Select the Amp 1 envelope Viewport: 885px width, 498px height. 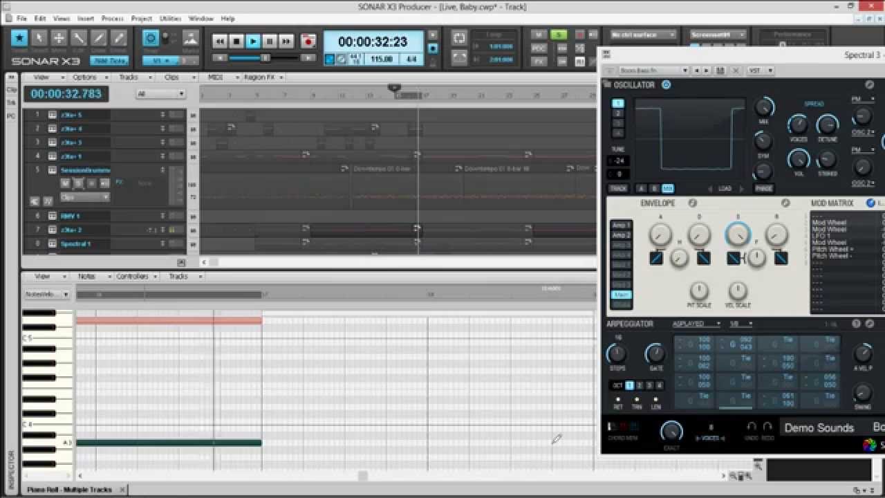621,225
